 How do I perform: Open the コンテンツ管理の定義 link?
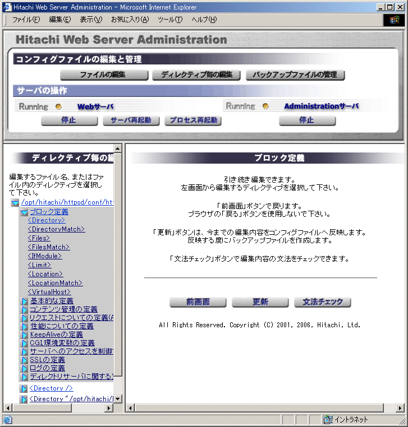pyautogui.click(x=63, y=309)
